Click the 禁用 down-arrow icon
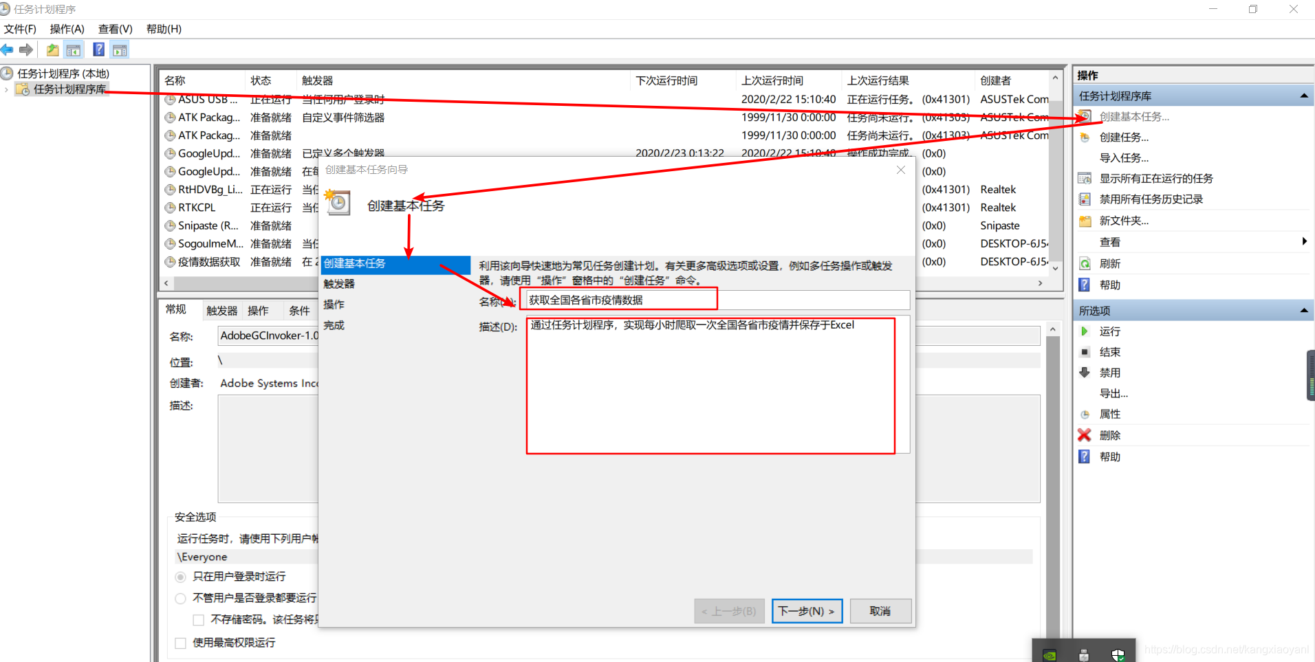This screenshot has width=1315, height=662. coord(1085,373)
